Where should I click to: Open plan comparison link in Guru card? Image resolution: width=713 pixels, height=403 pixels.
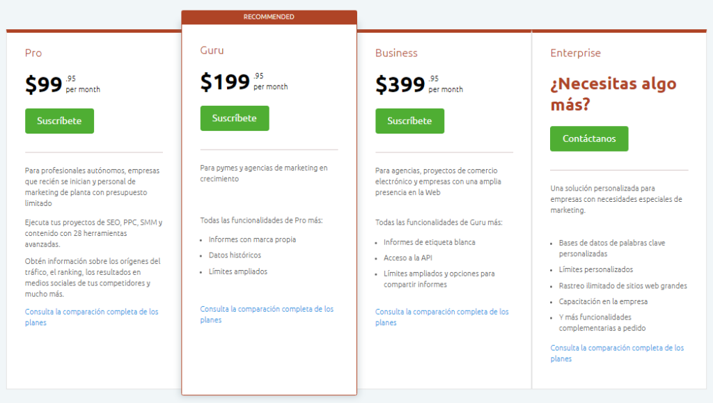click(266, 314)
